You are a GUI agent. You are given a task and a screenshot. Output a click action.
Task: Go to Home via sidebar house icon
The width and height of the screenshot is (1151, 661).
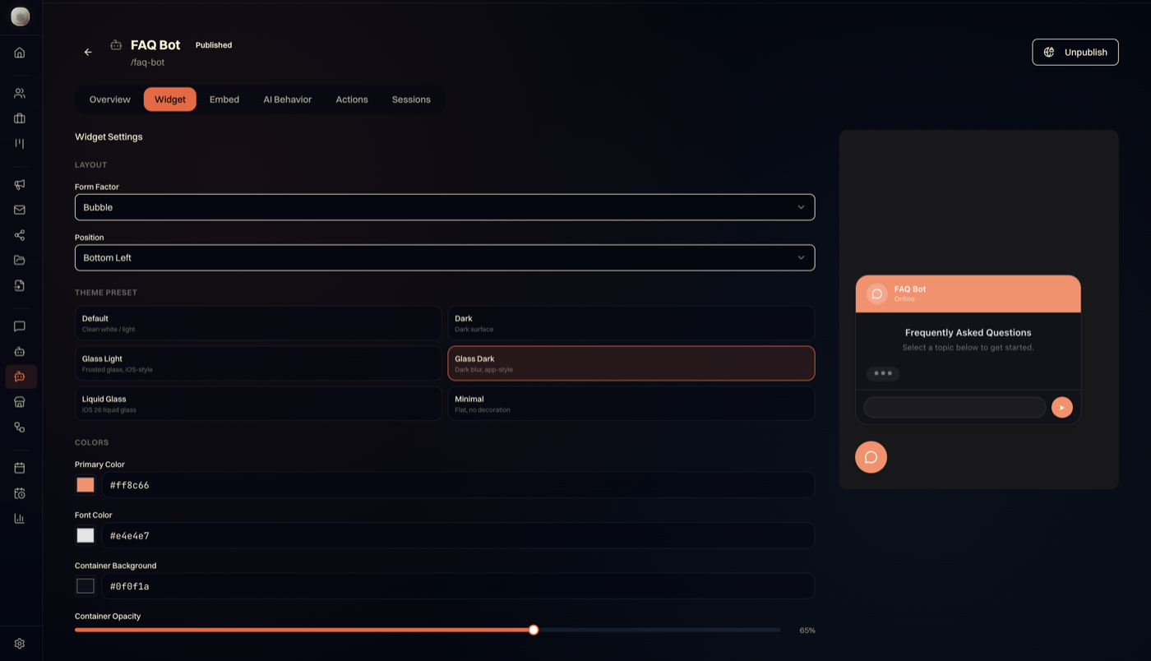point(20,53)
